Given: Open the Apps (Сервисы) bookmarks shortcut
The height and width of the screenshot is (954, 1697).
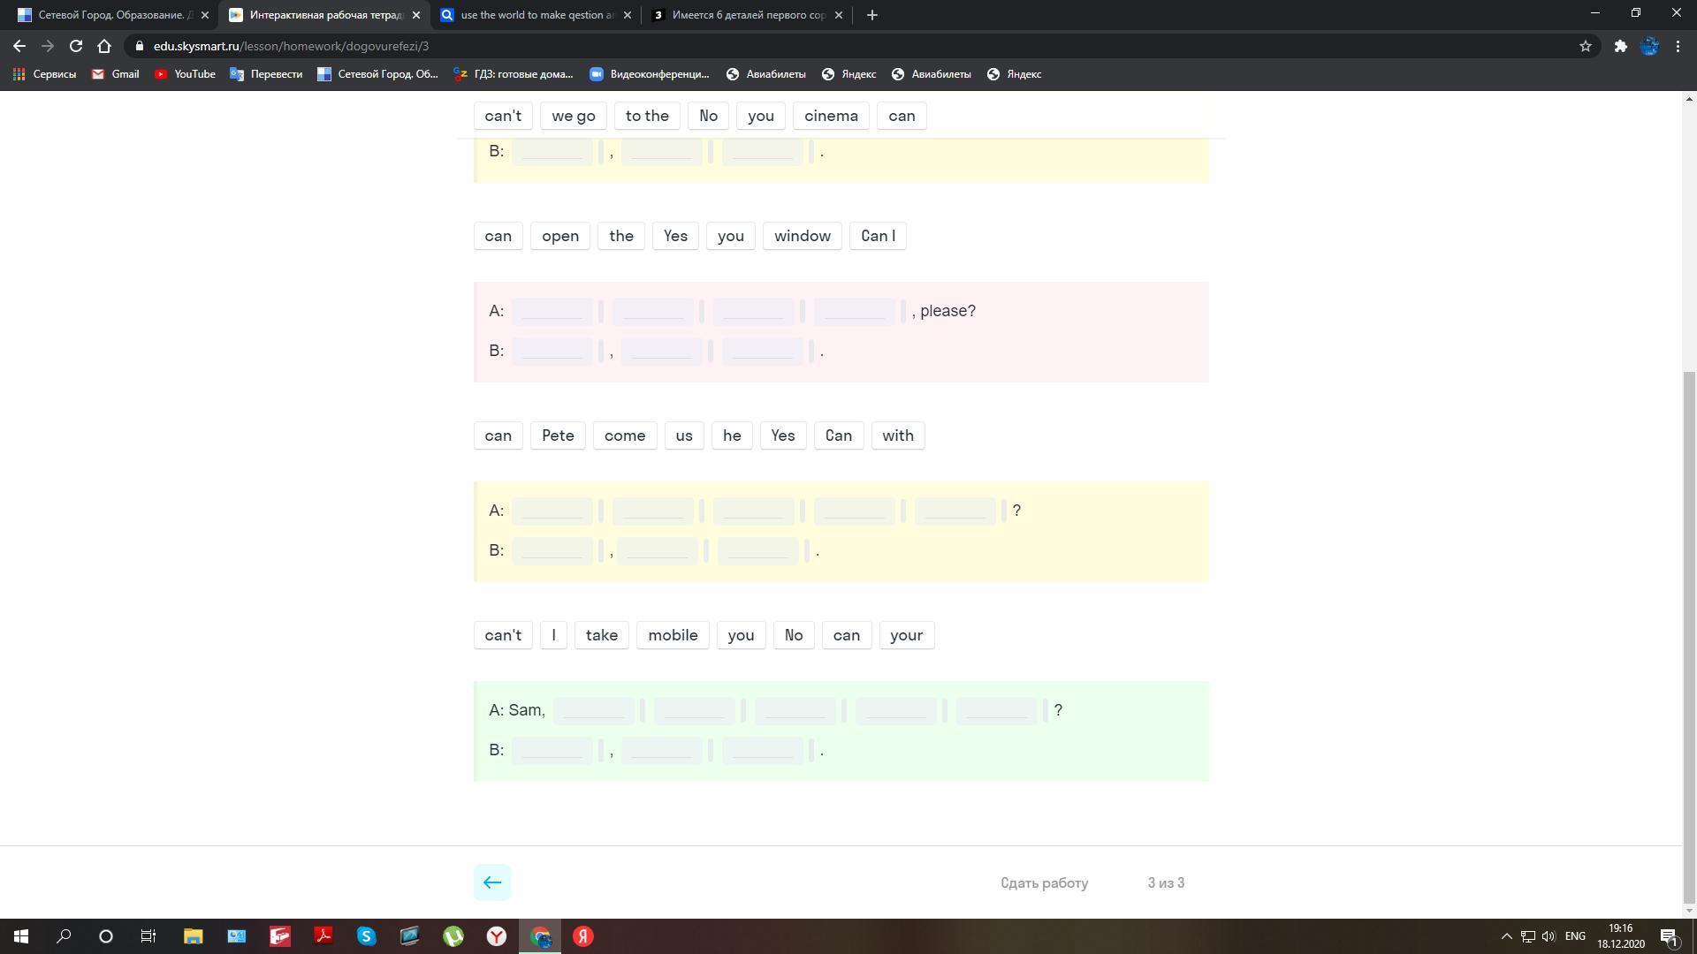Looking at the screenshot, I should (44, 74).
